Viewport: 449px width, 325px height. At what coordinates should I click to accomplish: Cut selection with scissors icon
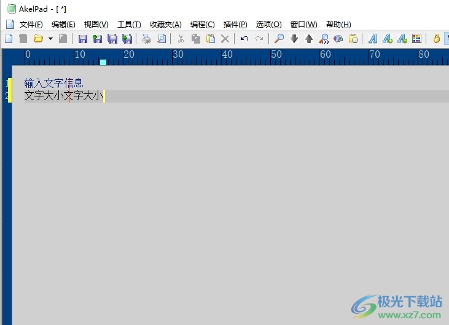pyautogui.click(x=181, y=39)
